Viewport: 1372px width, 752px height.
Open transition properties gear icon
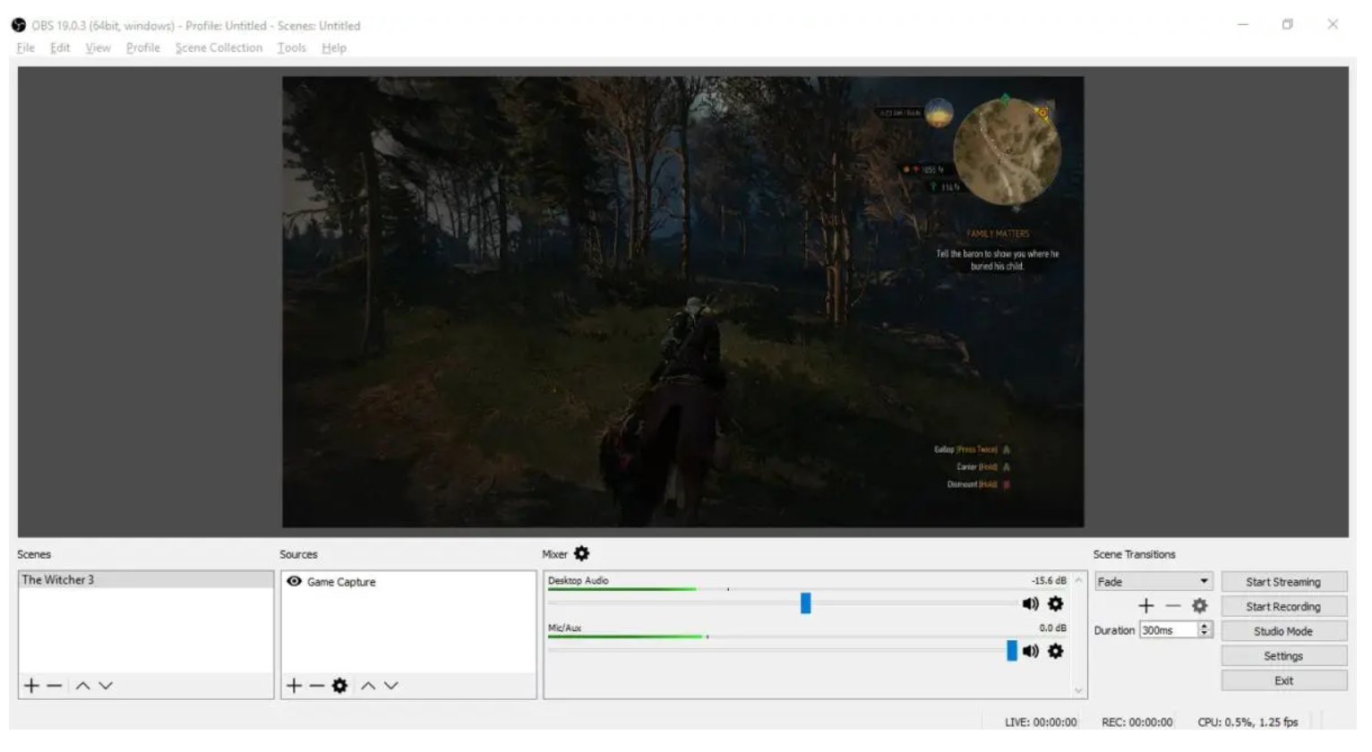pyautogui.click(x=1200, y=606)
